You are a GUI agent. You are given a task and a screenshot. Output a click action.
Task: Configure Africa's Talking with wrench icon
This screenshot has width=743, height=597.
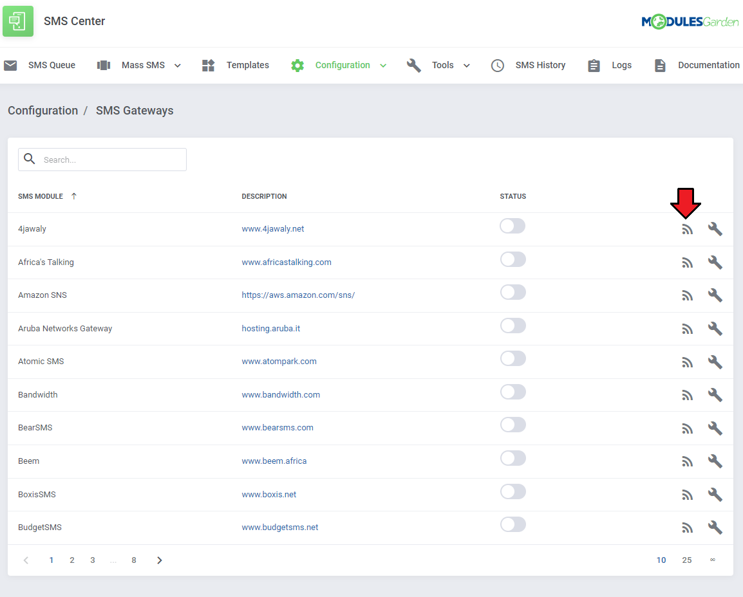click(x=715, y=262)
